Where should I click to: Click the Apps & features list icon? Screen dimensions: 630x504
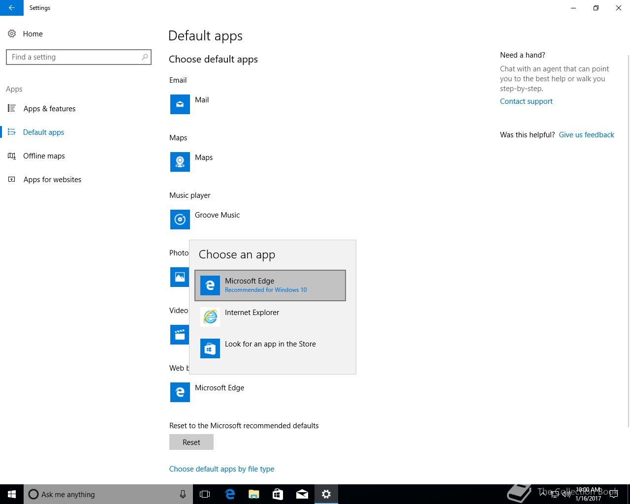[x=12, y=108]
